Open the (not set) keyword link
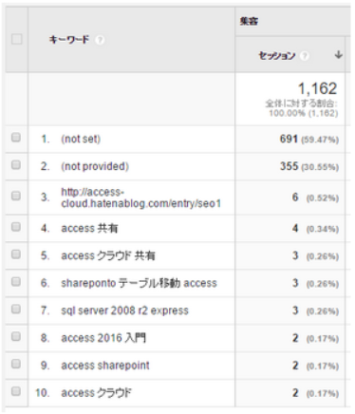Image resolution: width=355 pixels, height=414 pixels. pyautogui.click(x=81, y=139)
